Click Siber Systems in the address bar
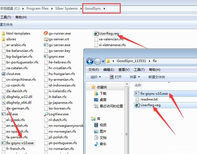Image resolution: width=197 pixels, height=154 pixels. coord(66,9)
